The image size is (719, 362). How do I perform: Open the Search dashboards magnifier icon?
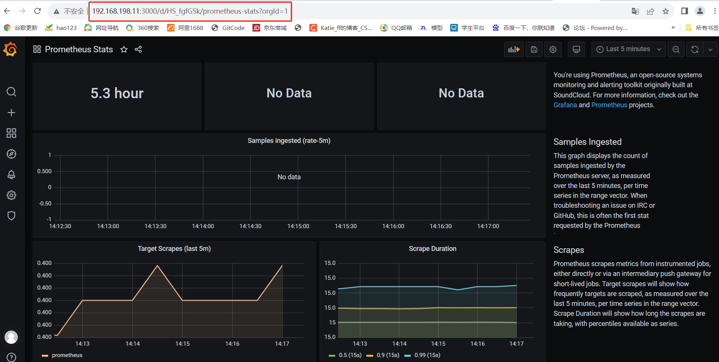coord(11,92)
